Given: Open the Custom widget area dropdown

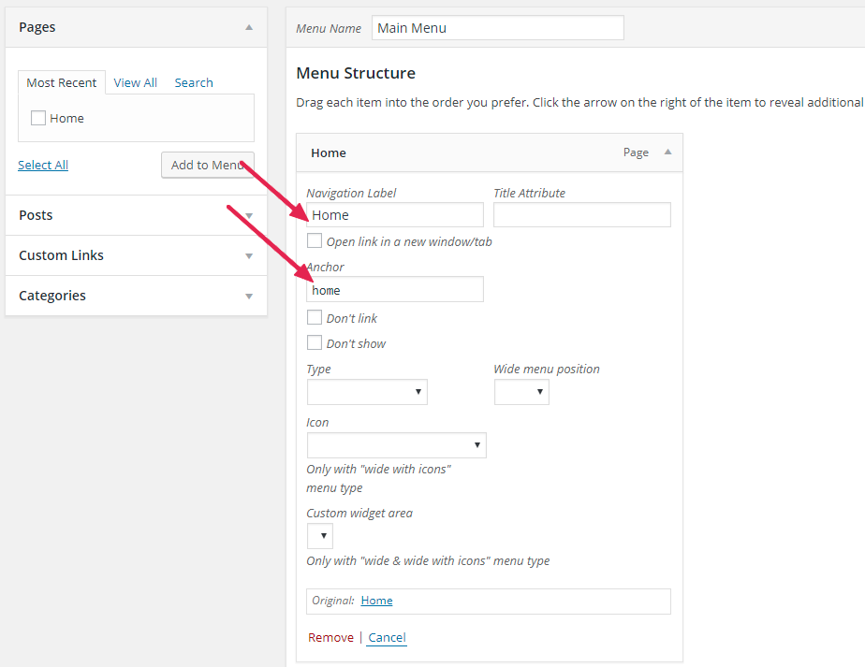Looking at the screenshot, I should tap(320, 536).
